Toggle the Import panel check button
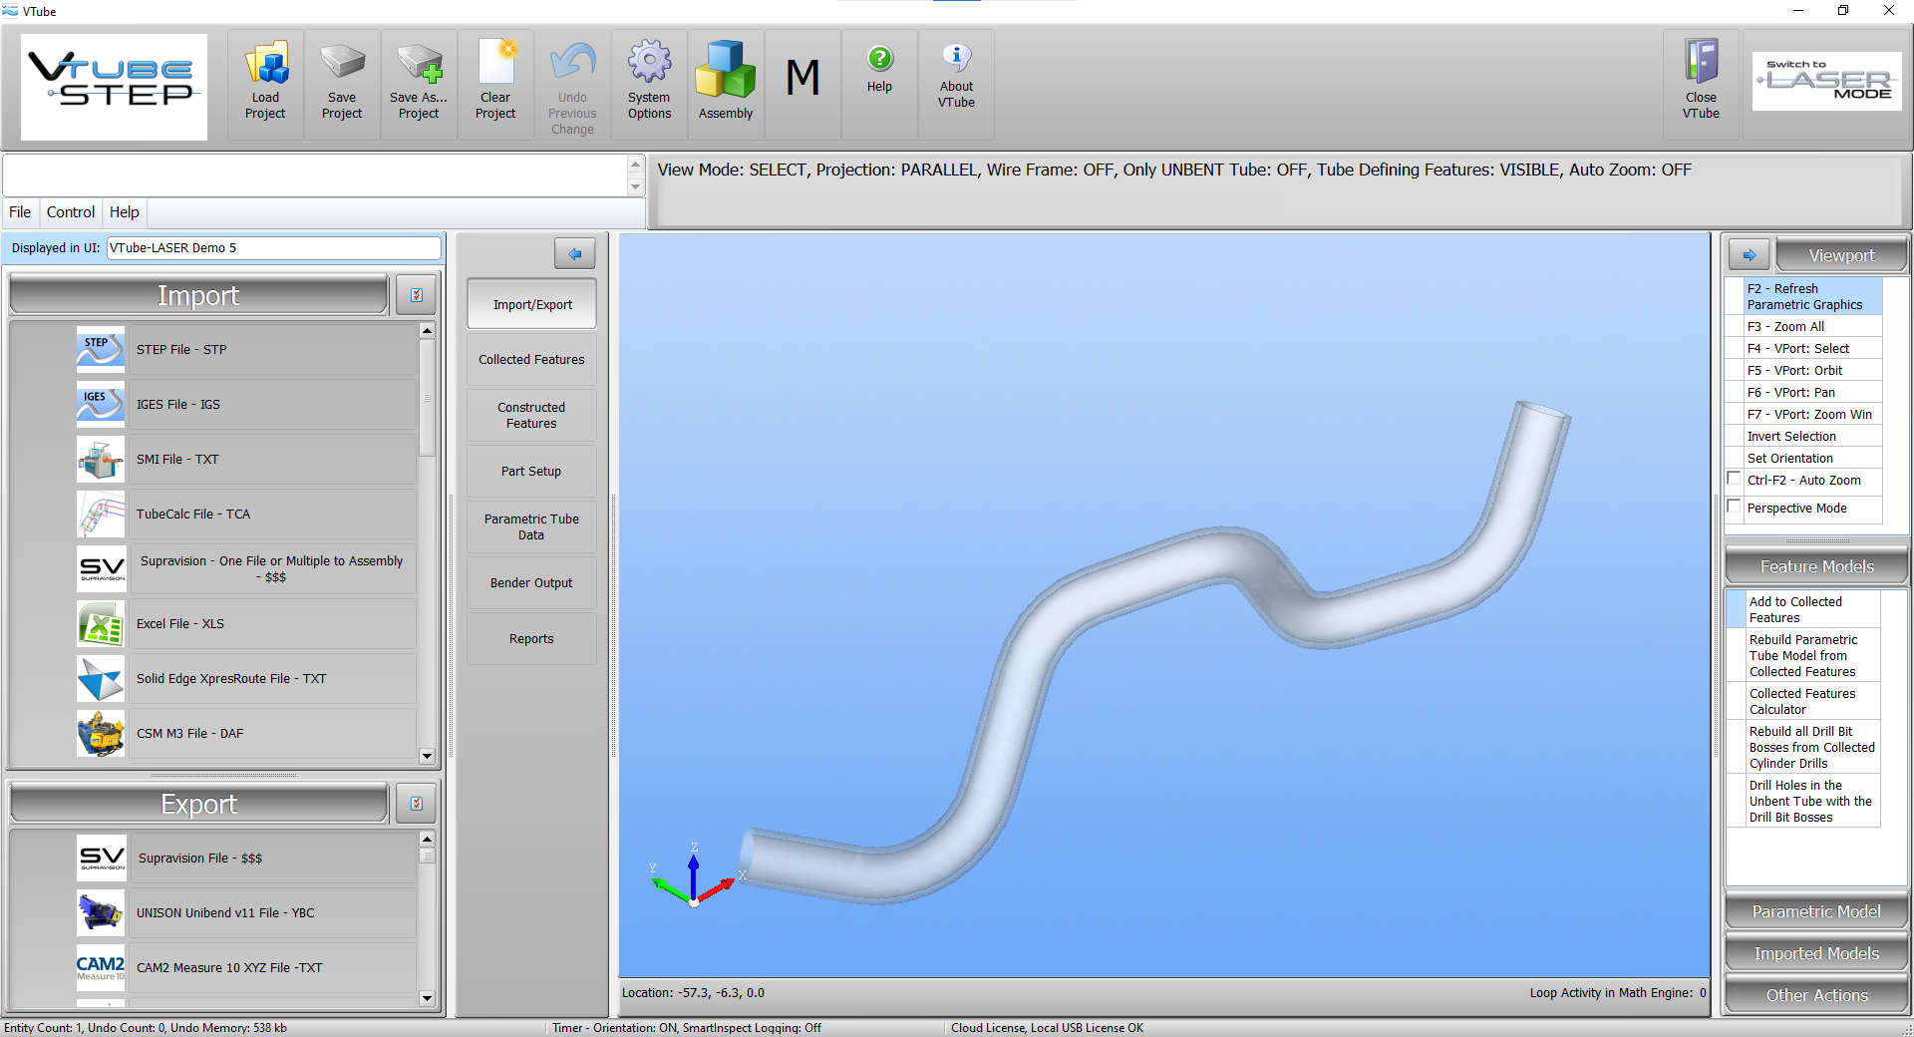The height and width of the screenshot is (1037, 1914). (x=417, y=295)
